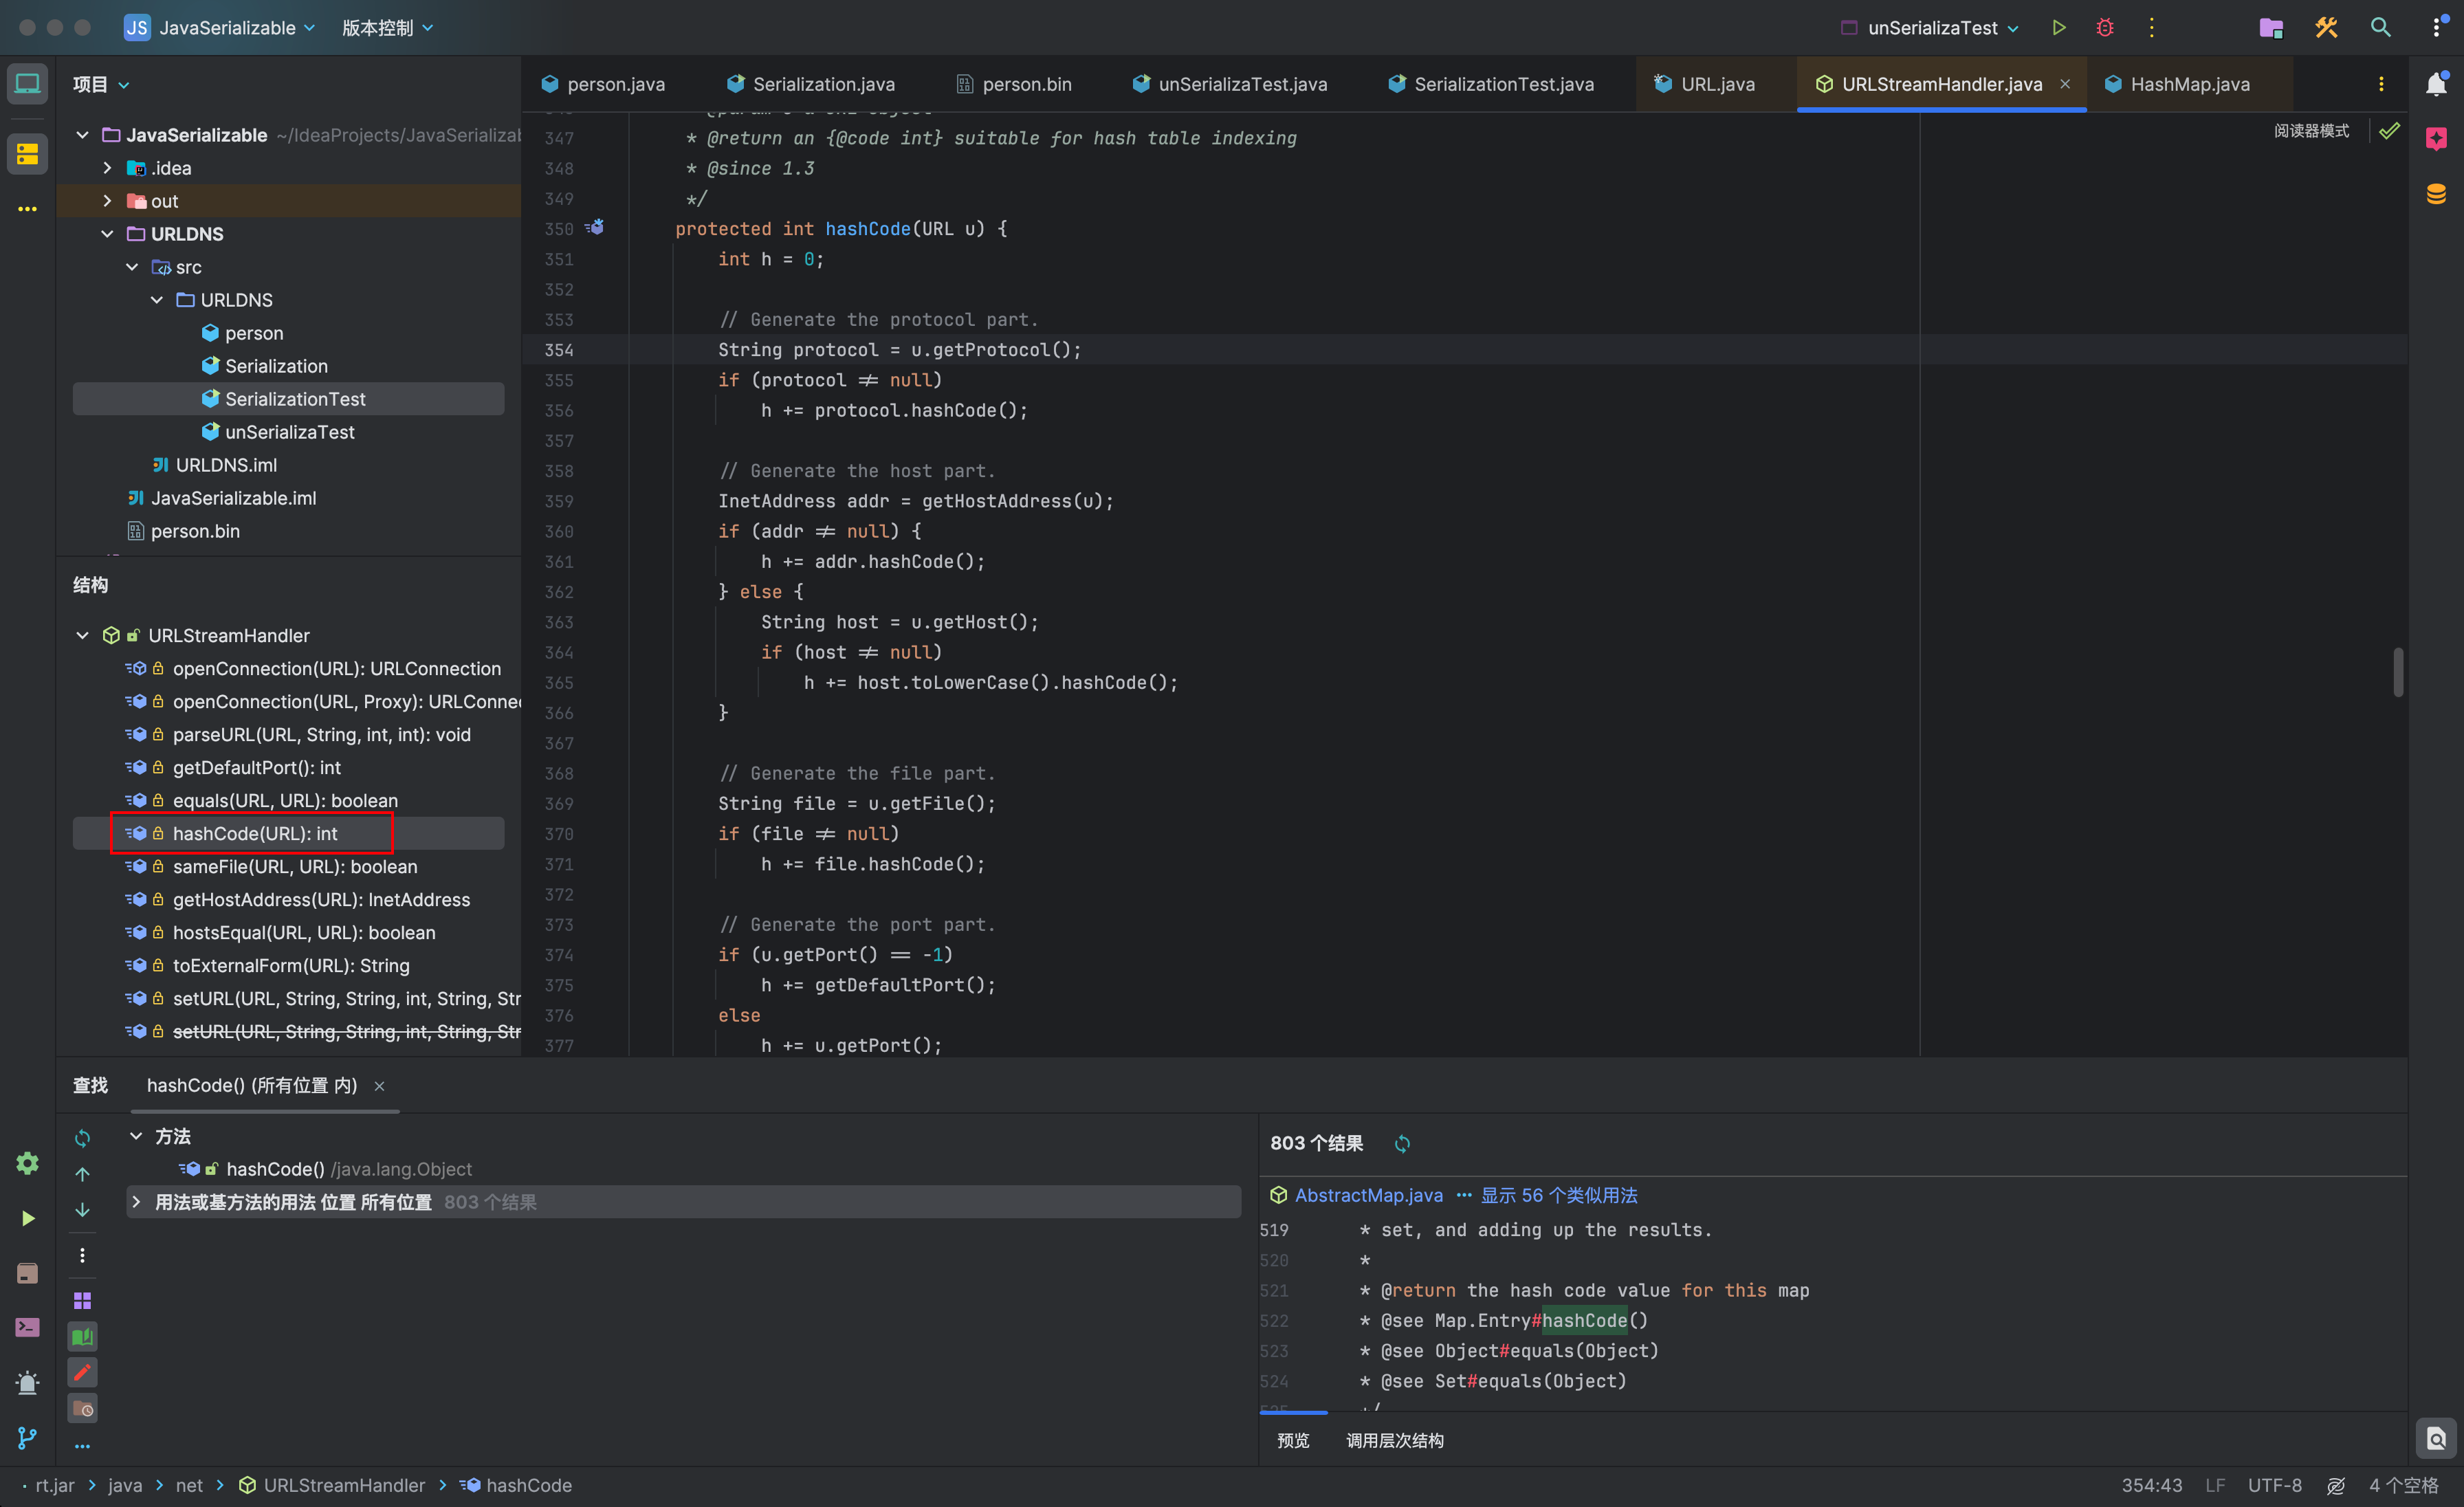Switch to Serialization.java tab
The image size is (2464, 1507).
click(x=810, y=84)
